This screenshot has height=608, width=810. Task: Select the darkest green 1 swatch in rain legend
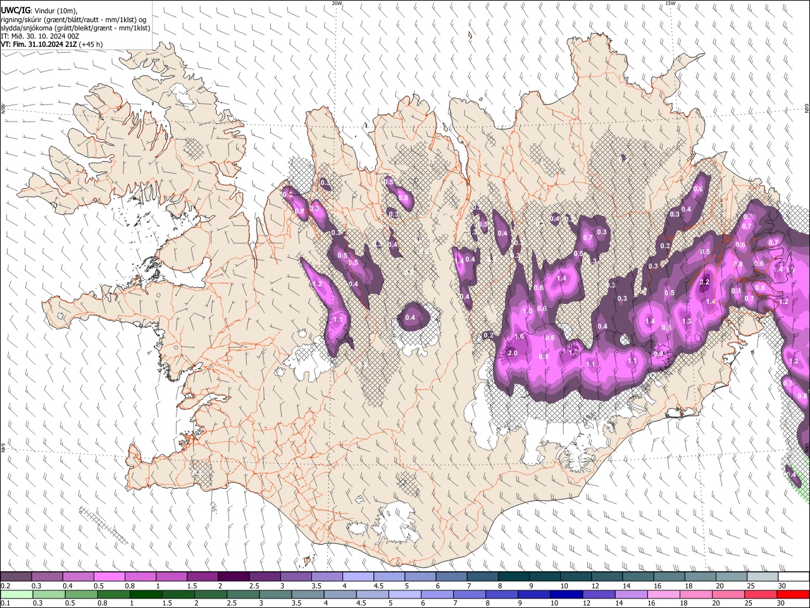click(146, 594)
